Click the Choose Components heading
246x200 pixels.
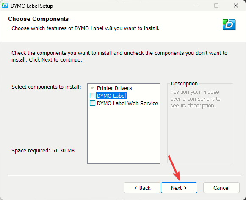(x=39, y=19)
